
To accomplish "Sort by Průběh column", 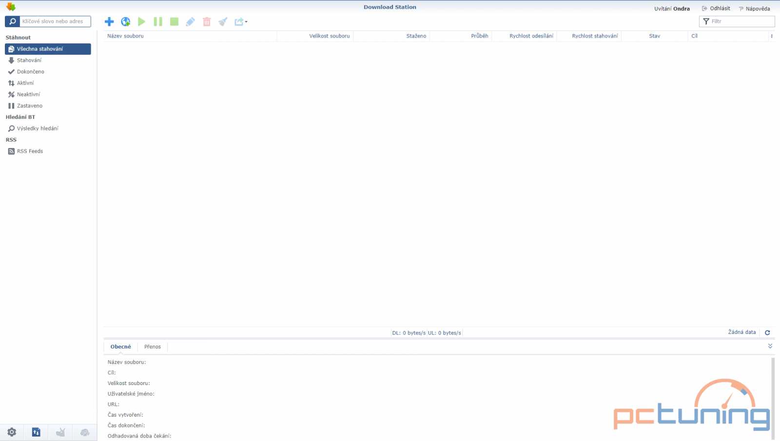I will 461,36.
